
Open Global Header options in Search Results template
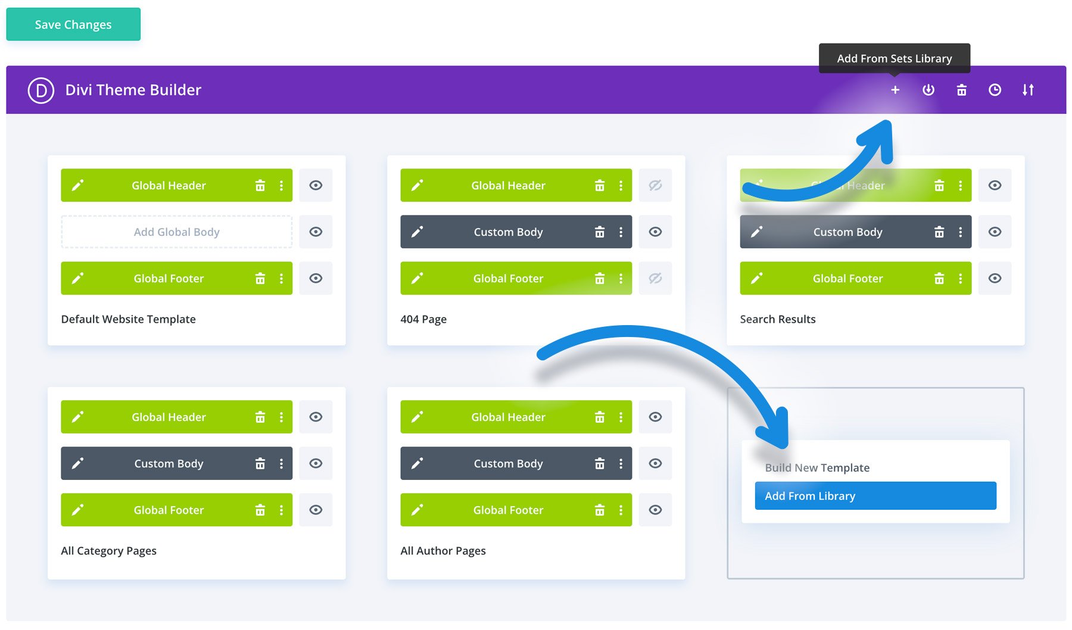click(961, 185)
